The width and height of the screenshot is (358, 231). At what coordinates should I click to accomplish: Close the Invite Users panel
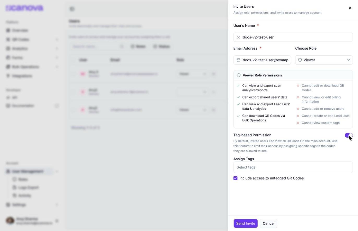point(350,8)
